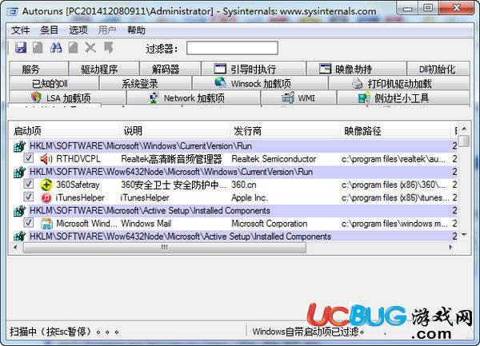Click the horizontal scrollbar left arrow
This screenshot has height=346, width=480.
[x=16, y=247]
